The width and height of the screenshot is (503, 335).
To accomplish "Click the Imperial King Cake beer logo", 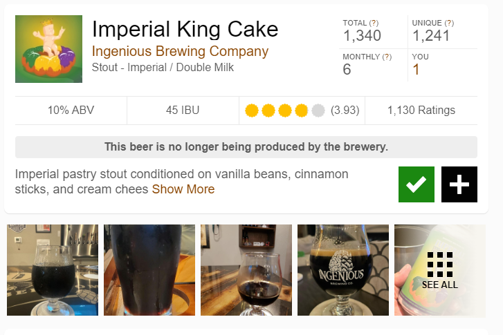I will [48, 49].
